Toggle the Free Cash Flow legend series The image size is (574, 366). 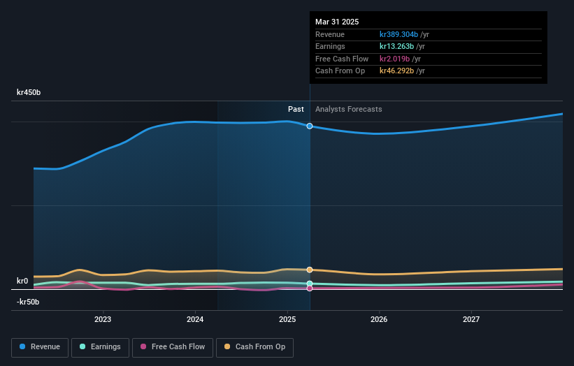173,347
